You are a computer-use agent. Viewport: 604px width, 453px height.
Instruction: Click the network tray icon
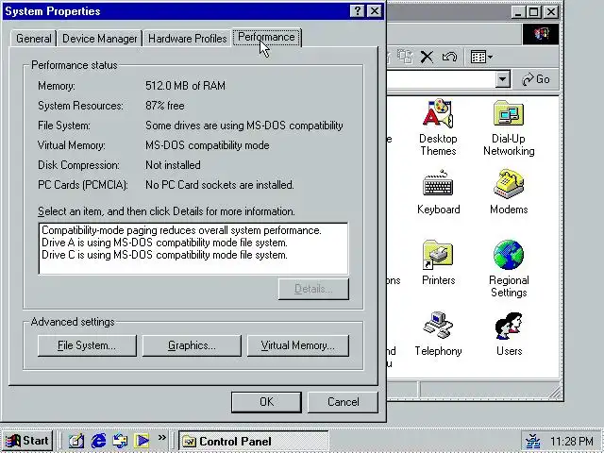pyautogui.click(x=533, y=442)
